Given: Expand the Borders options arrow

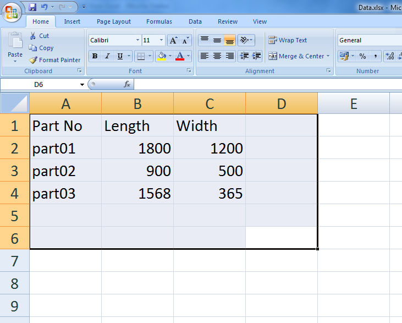Looking at the screenshot, I should coord(150,56).
